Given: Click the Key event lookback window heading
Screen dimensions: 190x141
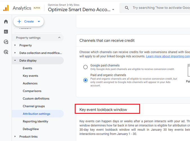Looking at the screenshot, I should coord(103,109).
